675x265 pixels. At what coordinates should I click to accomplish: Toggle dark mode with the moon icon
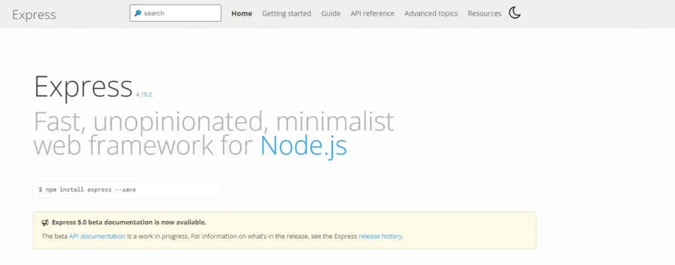pos(514,13)
